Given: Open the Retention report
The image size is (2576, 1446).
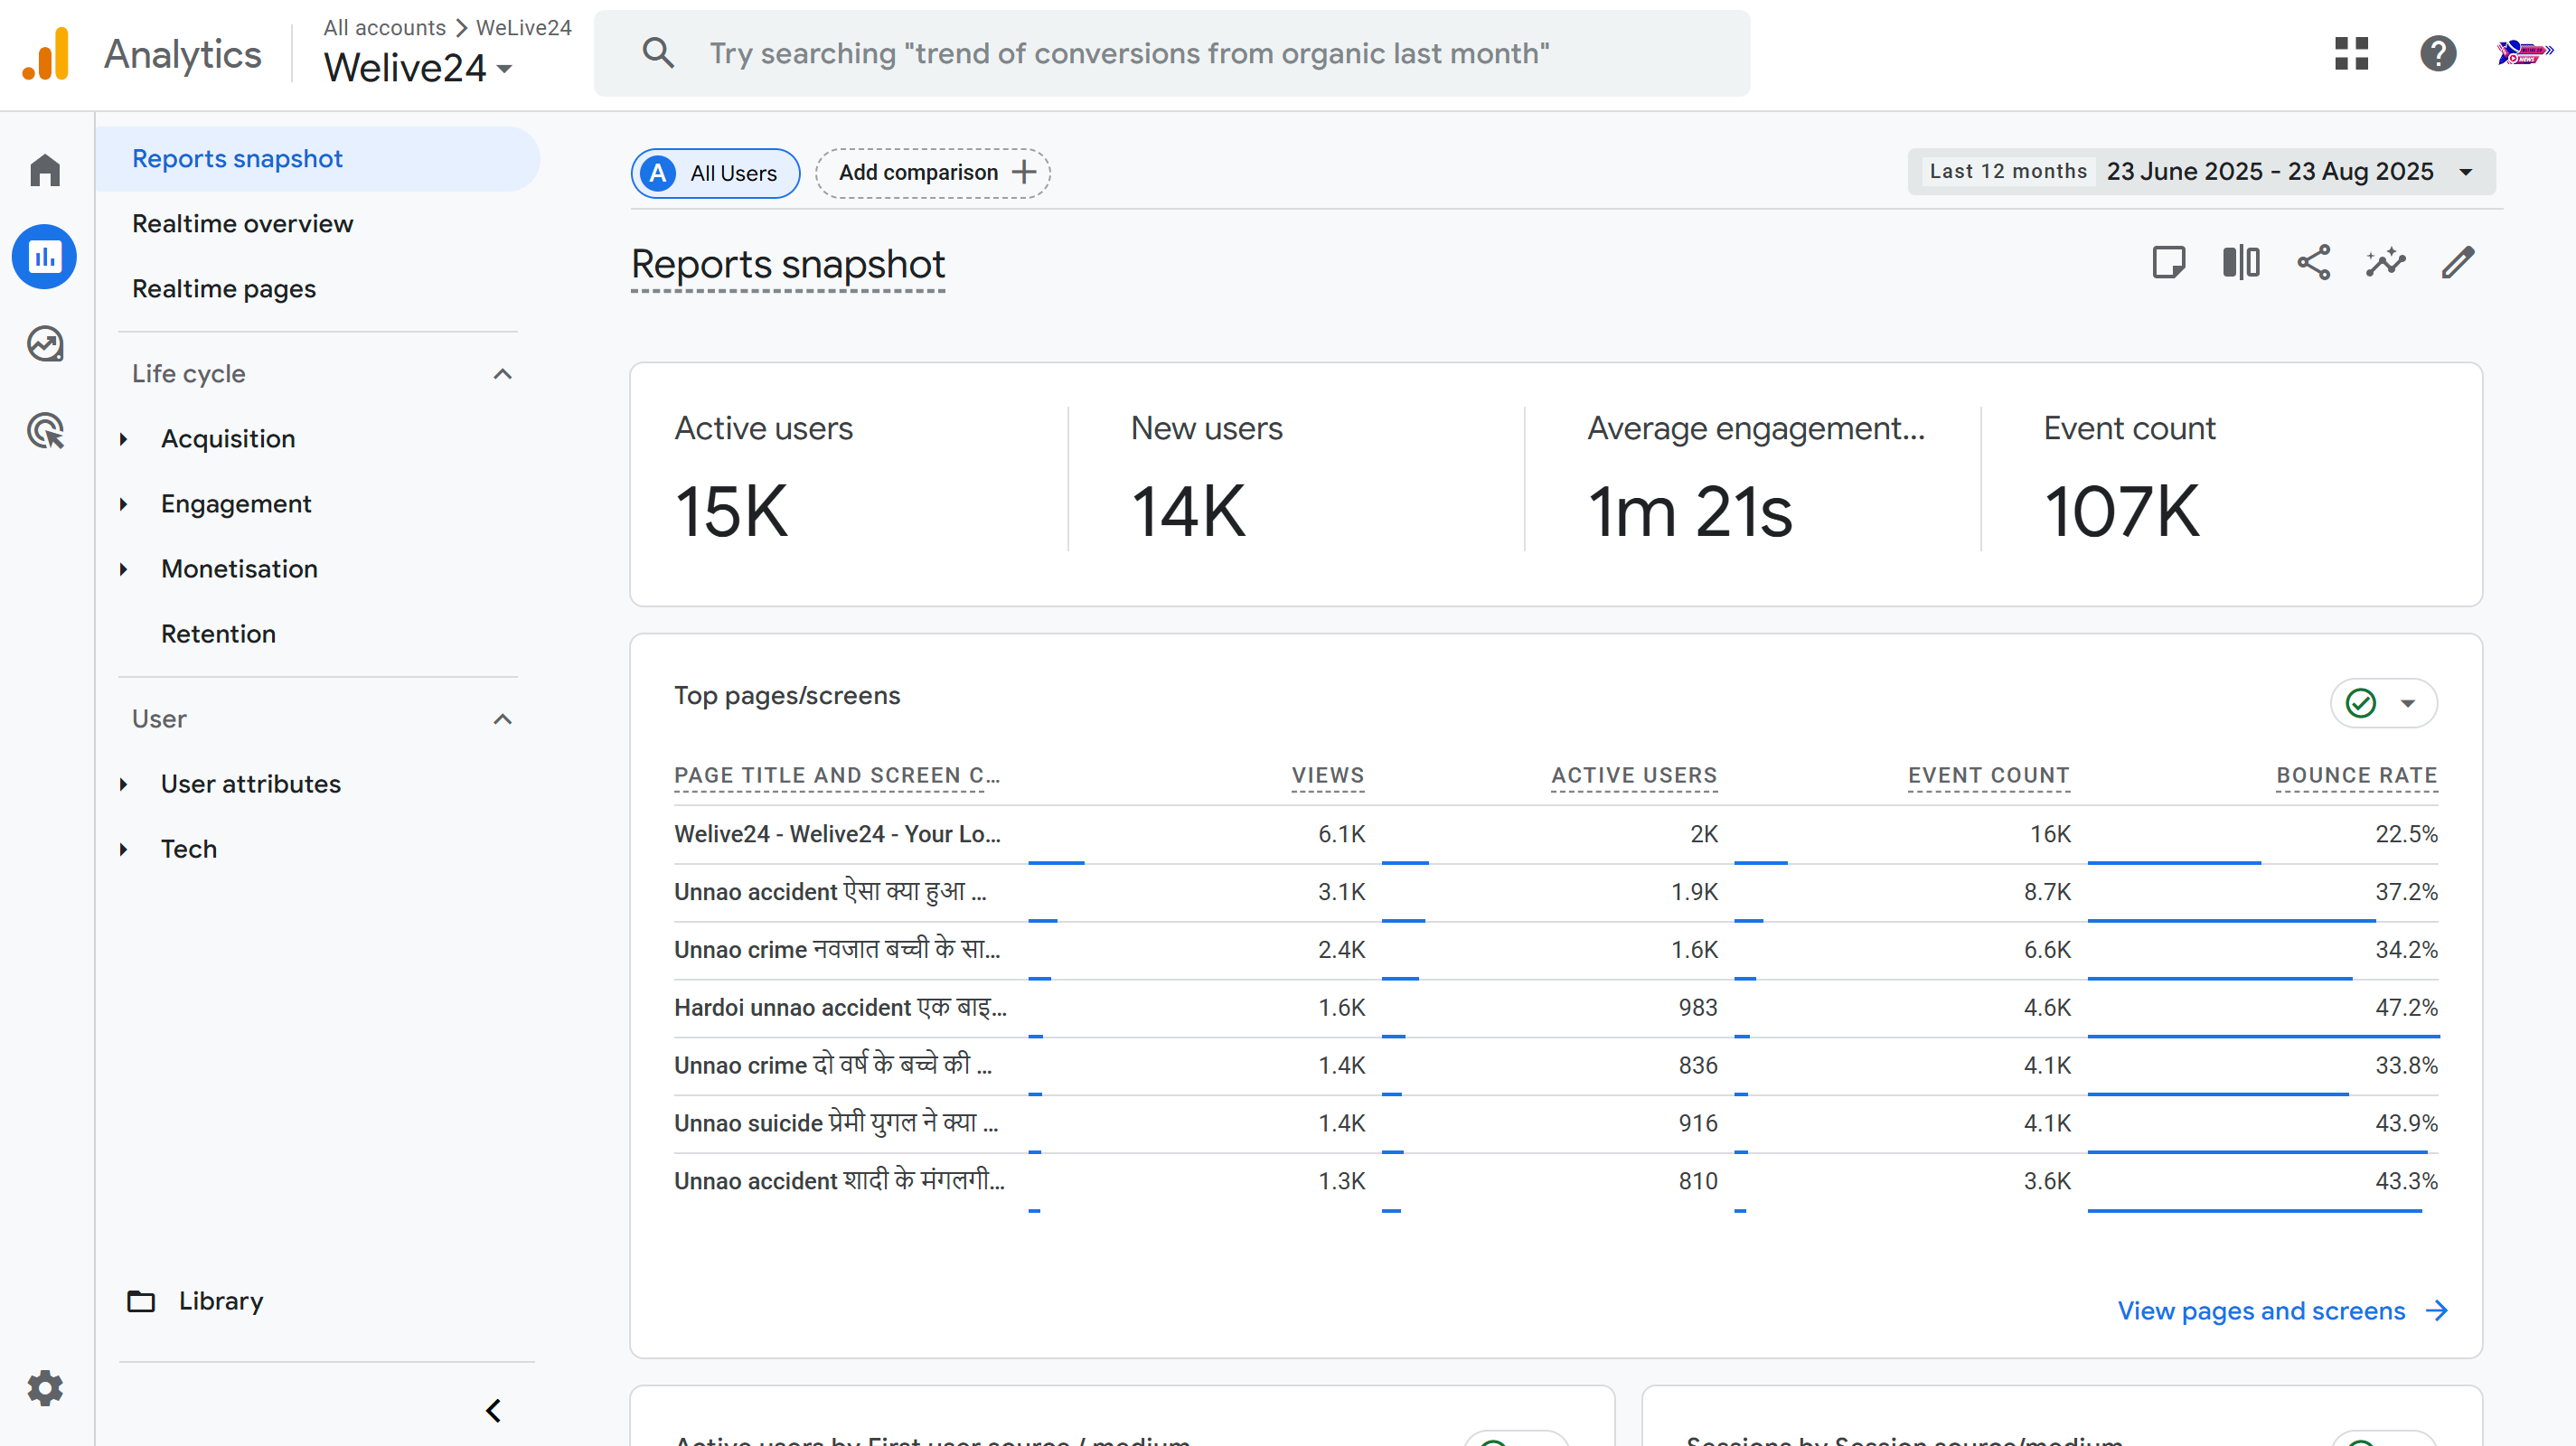Looking at the screenshot, I should tap(218, 634).
